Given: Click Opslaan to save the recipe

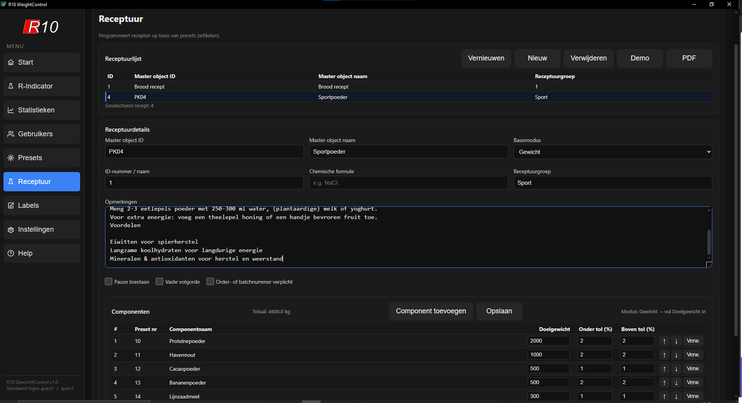Looking at the screenshot, I should (x=499, y=311).
